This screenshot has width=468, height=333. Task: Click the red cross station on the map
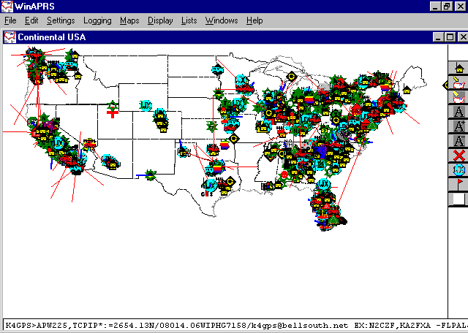(x=113, y=113)
